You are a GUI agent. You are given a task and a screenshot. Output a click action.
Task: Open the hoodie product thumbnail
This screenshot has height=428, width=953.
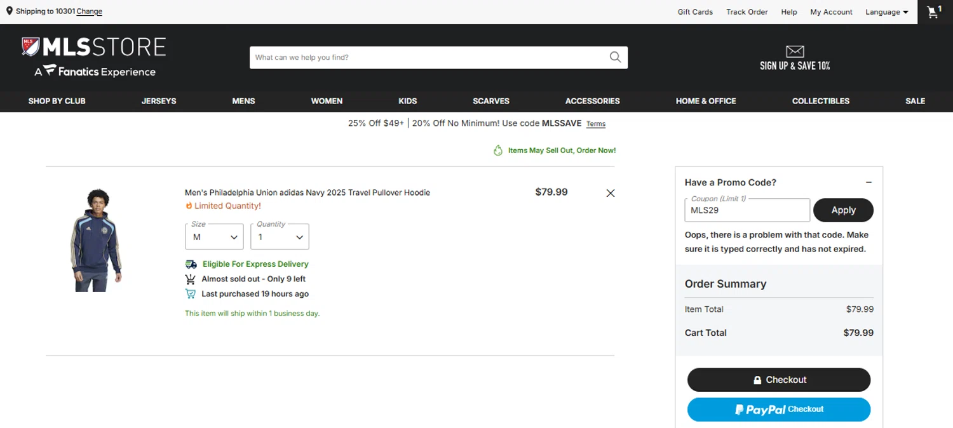point(95,241)
